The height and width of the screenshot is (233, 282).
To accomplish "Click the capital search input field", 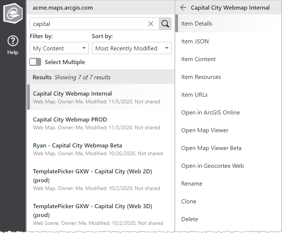I will [x=94, y=24].
